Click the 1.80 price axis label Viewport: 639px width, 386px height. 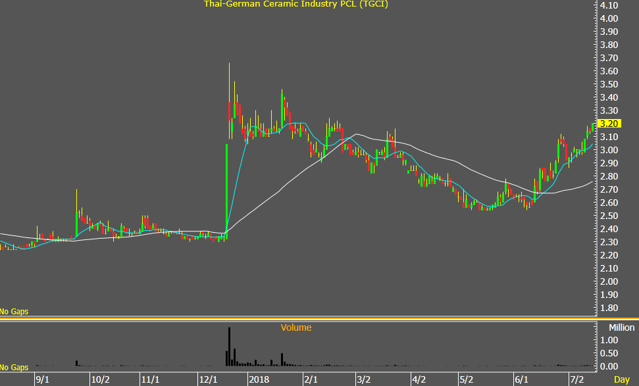609,308
